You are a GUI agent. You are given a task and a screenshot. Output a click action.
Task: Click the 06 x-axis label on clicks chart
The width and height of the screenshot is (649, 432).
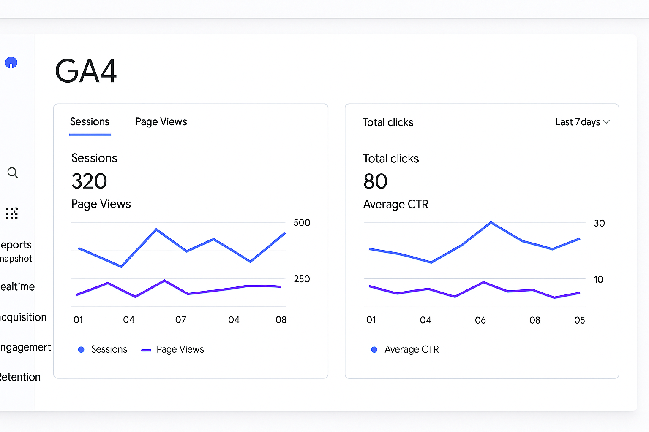tap(480, 320)
